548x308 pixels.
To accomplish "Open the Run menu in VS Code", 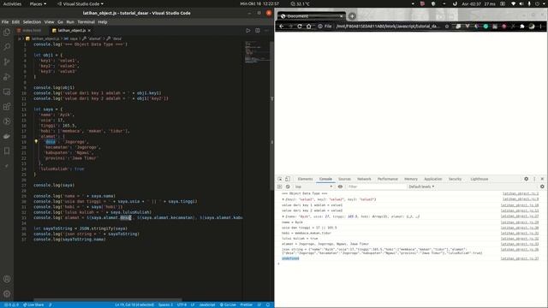I will [70, 21].
